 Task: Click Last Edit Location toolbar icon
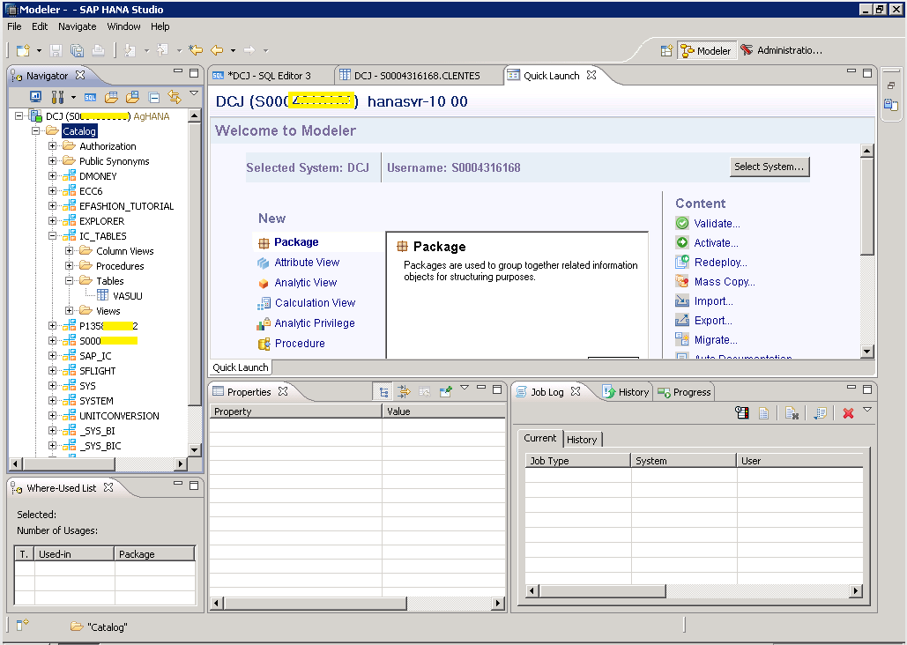pyautogui.click(x=196, y=50)
